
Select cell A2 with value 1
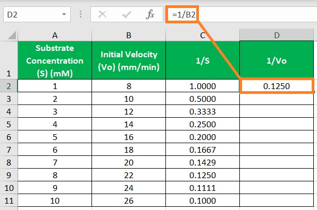click(x=55, y=86)
